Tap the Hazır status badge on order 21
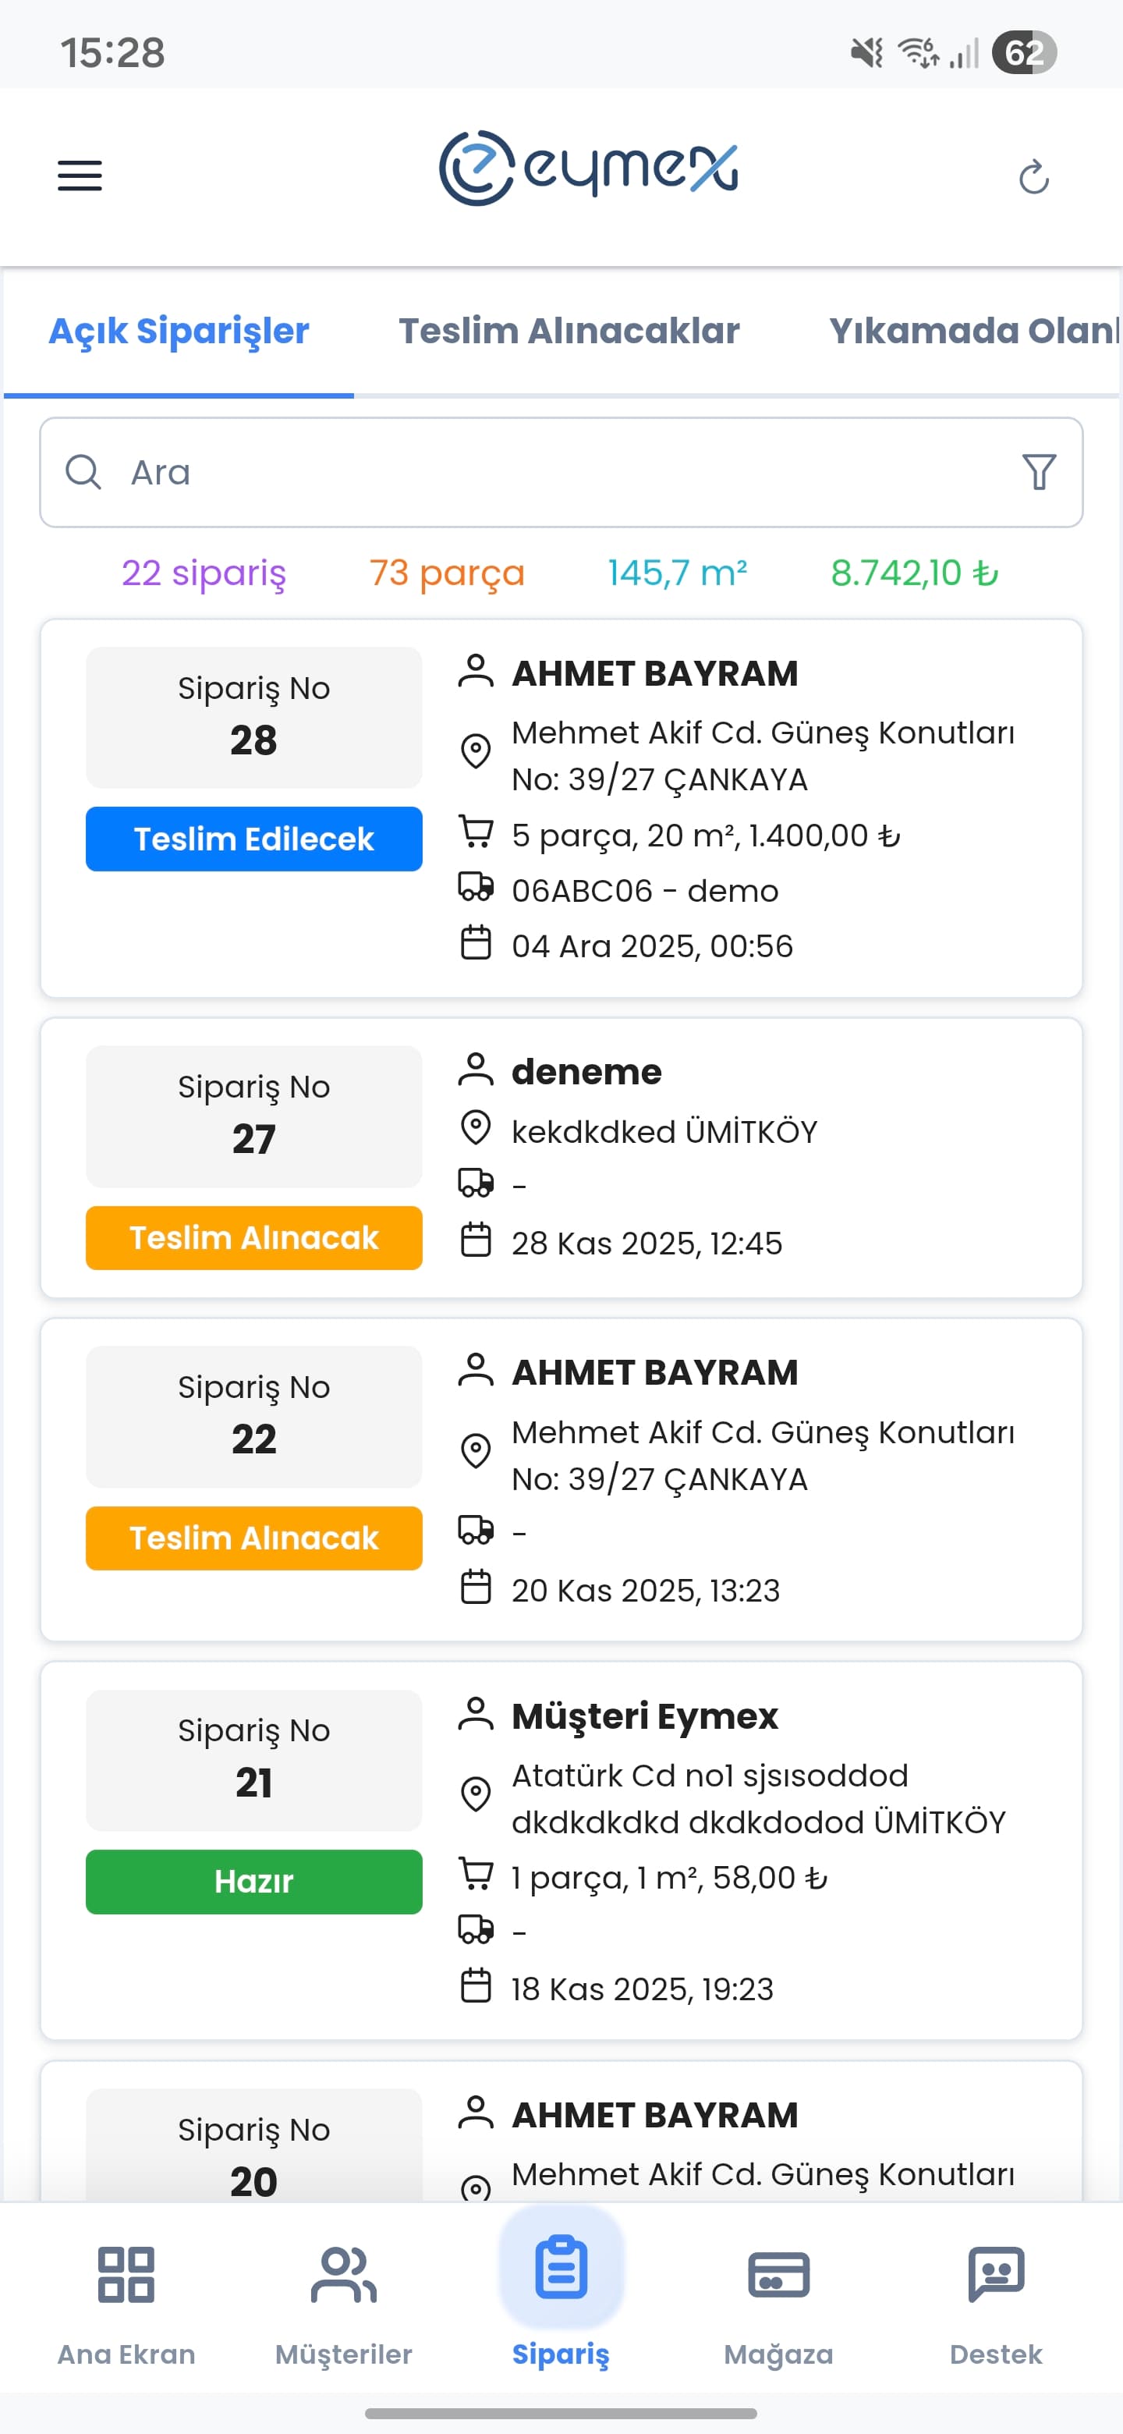Viewport: 1123px width, 2434px height. pyautogui.click(x=253, y=1882)
